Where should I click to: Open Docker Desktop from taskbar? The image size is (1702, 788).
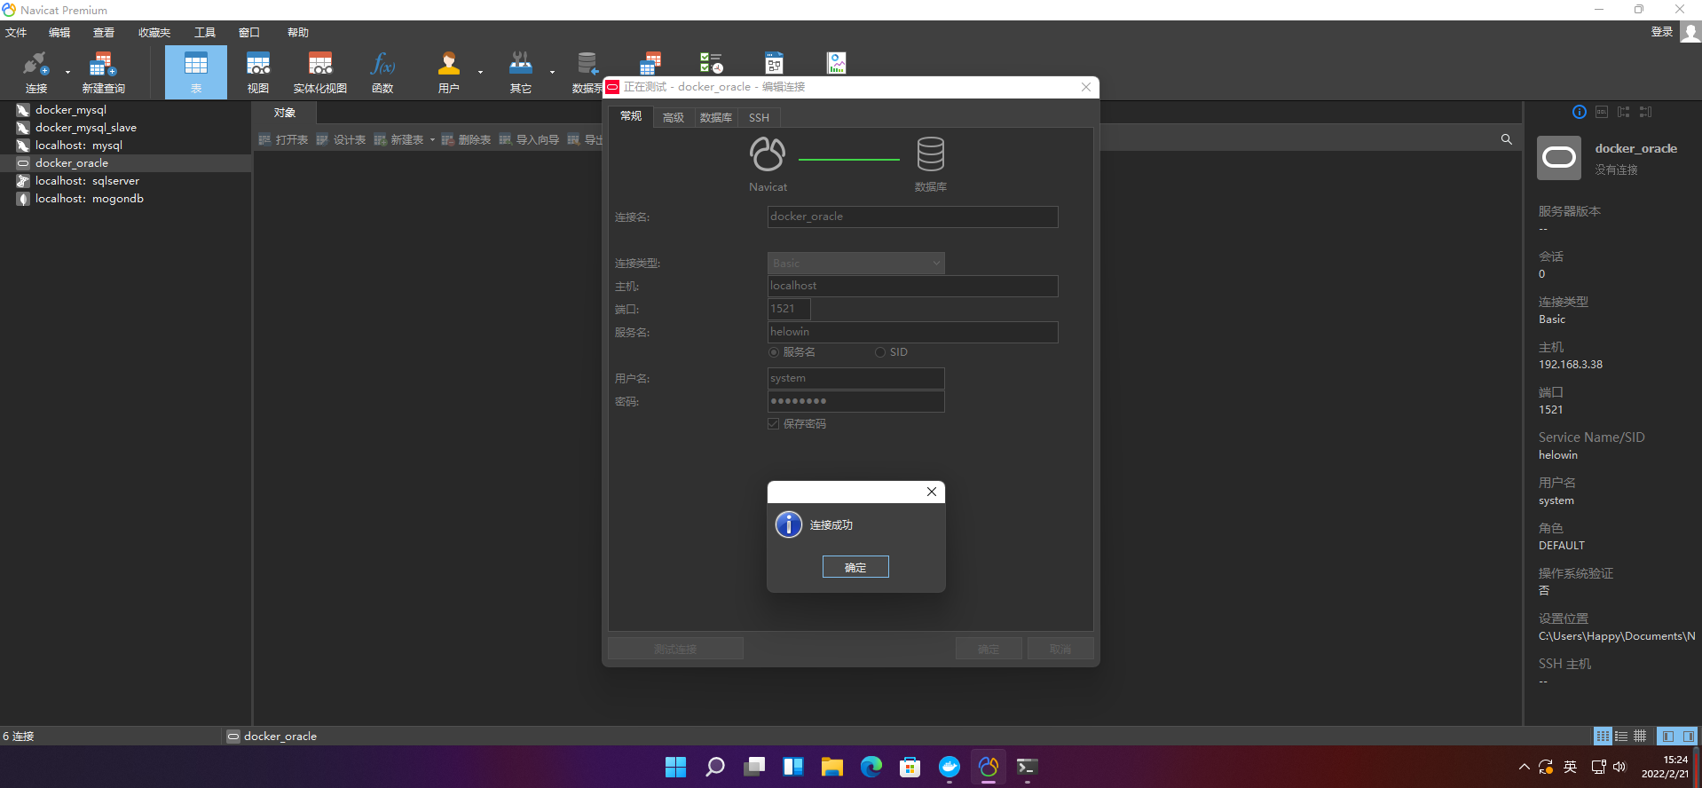click(949, 767)
